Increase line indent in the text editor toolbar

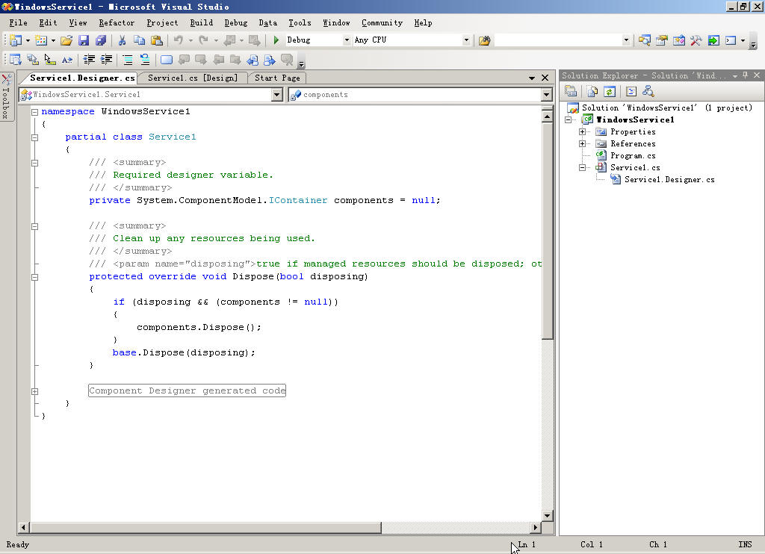[106, 60]
